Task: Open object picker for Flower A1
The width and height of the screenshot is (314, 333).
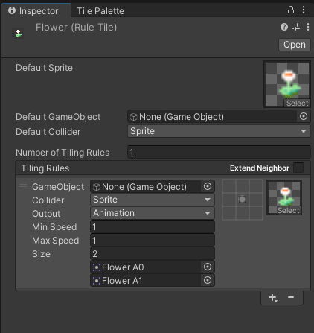Action: 208,280
